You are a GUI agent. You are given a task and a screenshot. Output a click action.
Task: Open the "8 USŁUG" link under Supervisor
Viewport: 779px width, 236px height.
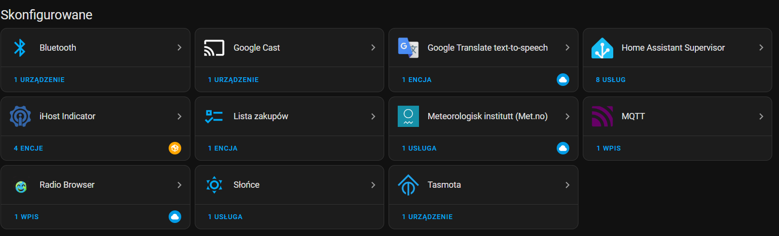pos(611,80)
